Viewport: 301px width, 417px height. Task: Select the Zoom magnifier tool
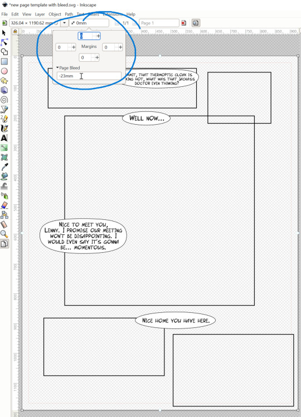point(4,234)
